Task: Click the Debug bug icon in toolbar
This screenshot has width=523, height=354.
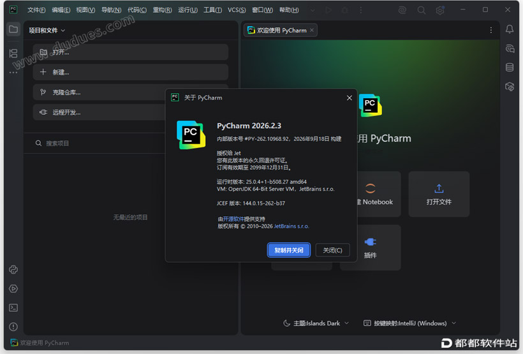Action: [x=345, y=10]
